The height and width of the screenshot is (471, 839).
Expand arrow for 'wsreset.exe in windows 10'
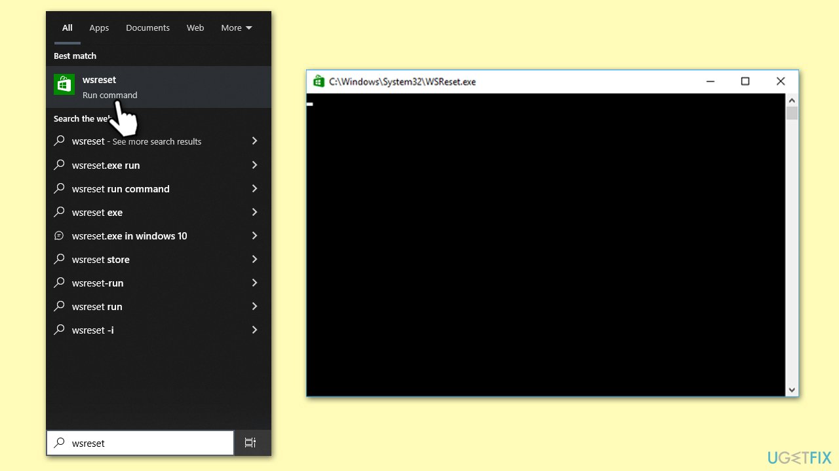[254, 235]
